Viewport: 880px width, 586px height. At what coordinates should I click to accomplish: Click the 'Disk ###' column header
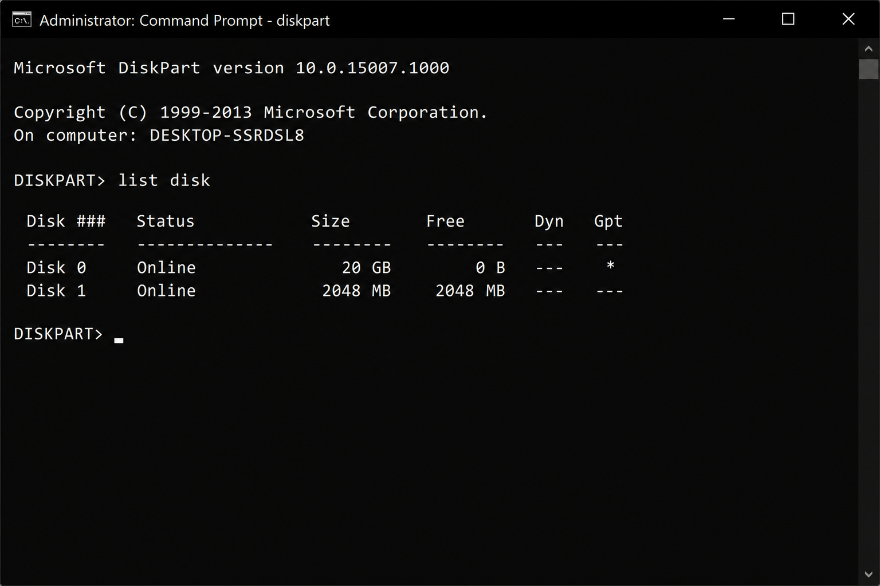click(x=66, y=221)
